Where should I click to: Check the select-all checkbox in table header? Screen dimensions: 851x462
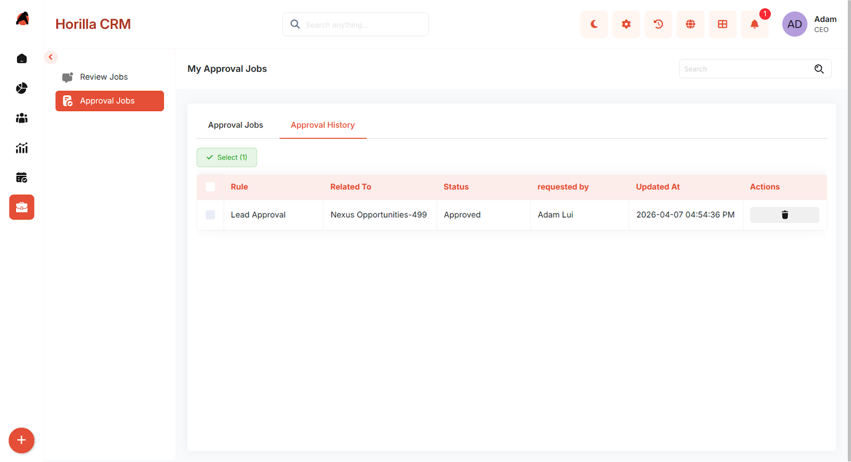coord(211,187)
